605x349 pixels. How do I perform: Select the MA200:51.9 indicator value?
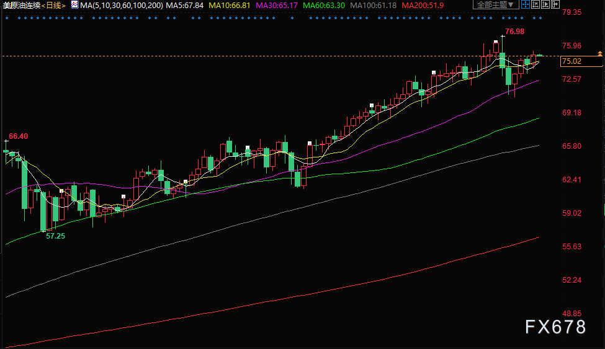tap(423, 6)
